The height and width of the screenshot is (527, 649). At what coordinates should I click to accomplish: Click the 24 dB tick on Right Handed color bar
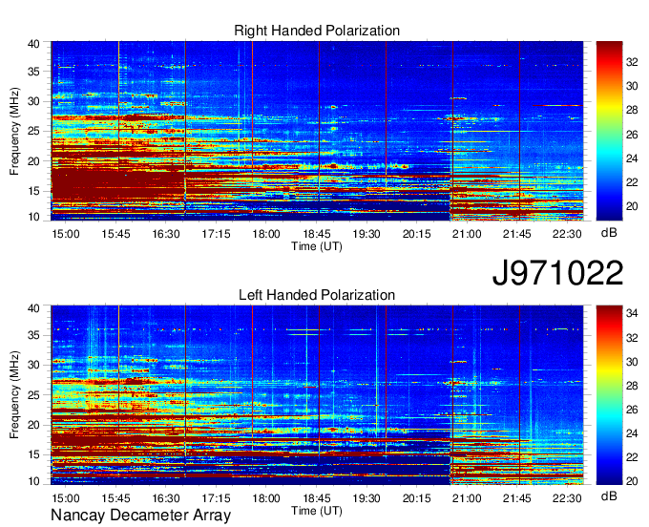tap(632, 158)
